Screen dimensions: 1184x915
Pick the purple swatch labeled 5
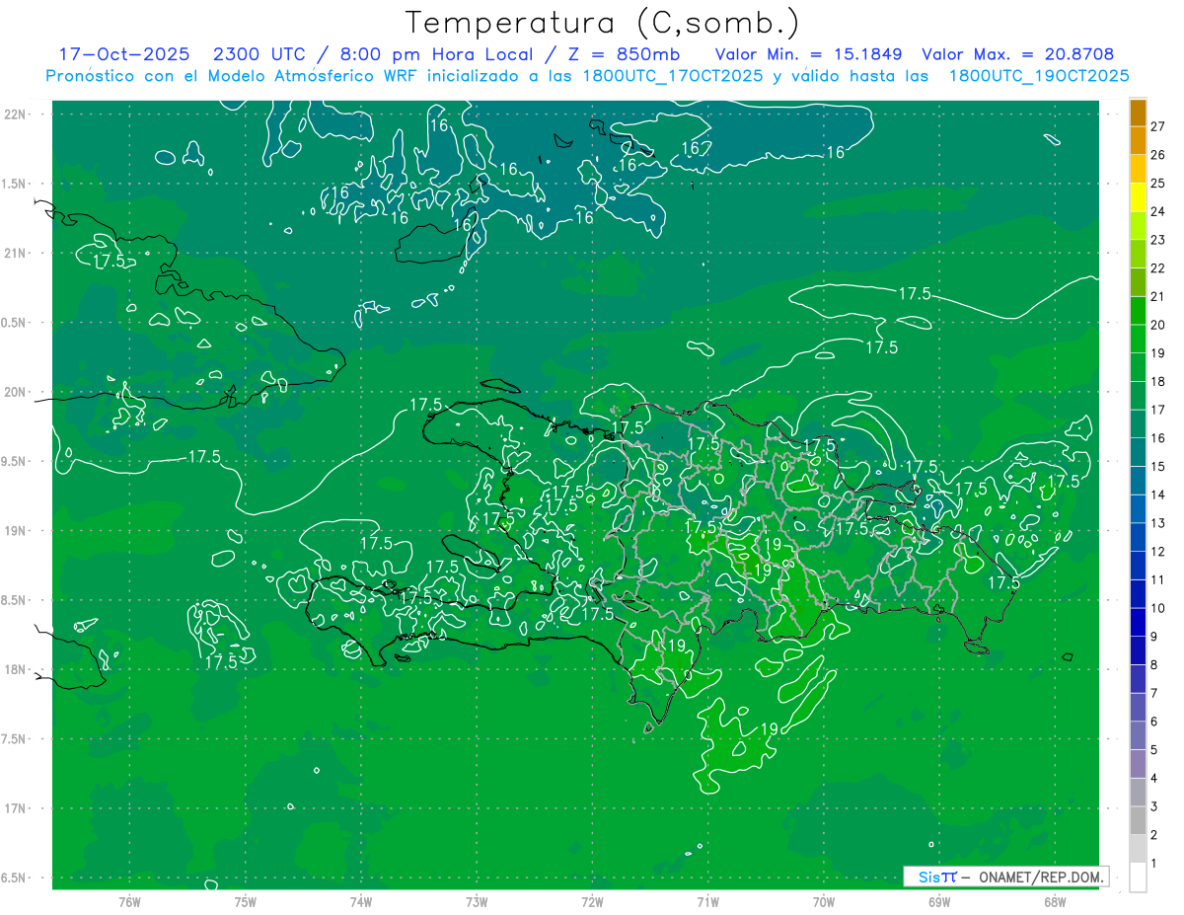click(1138, 736)
